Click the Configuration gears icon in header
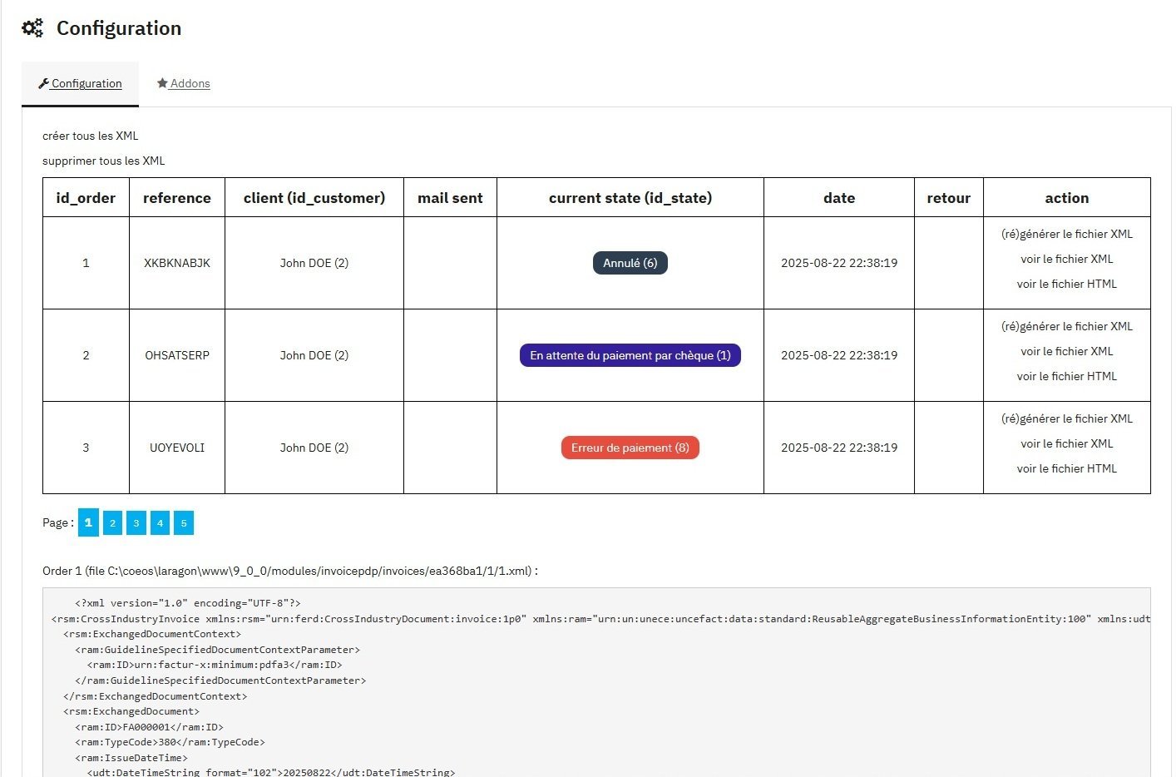The height and width of the screenshot is (777, 1176). tap(32, 28)
